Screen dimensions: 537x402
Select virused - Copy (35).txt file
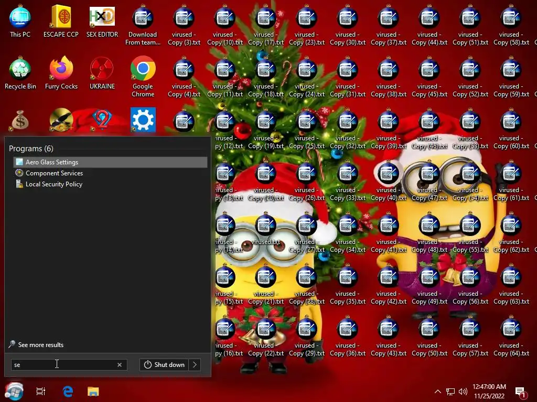coord(348,284)
